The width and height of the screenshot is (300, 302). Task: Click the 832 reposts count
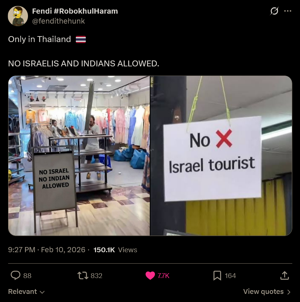tap(96, 275)
